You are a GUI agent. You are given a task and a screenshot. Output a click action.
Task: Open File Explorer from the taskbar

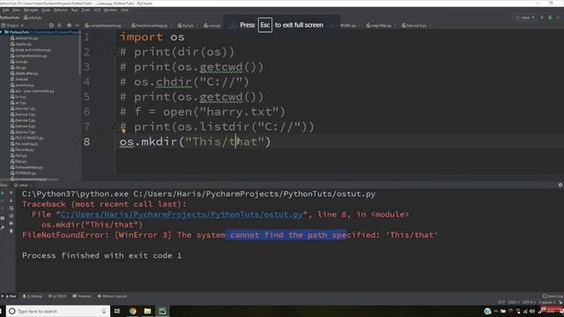coord(147,311)
